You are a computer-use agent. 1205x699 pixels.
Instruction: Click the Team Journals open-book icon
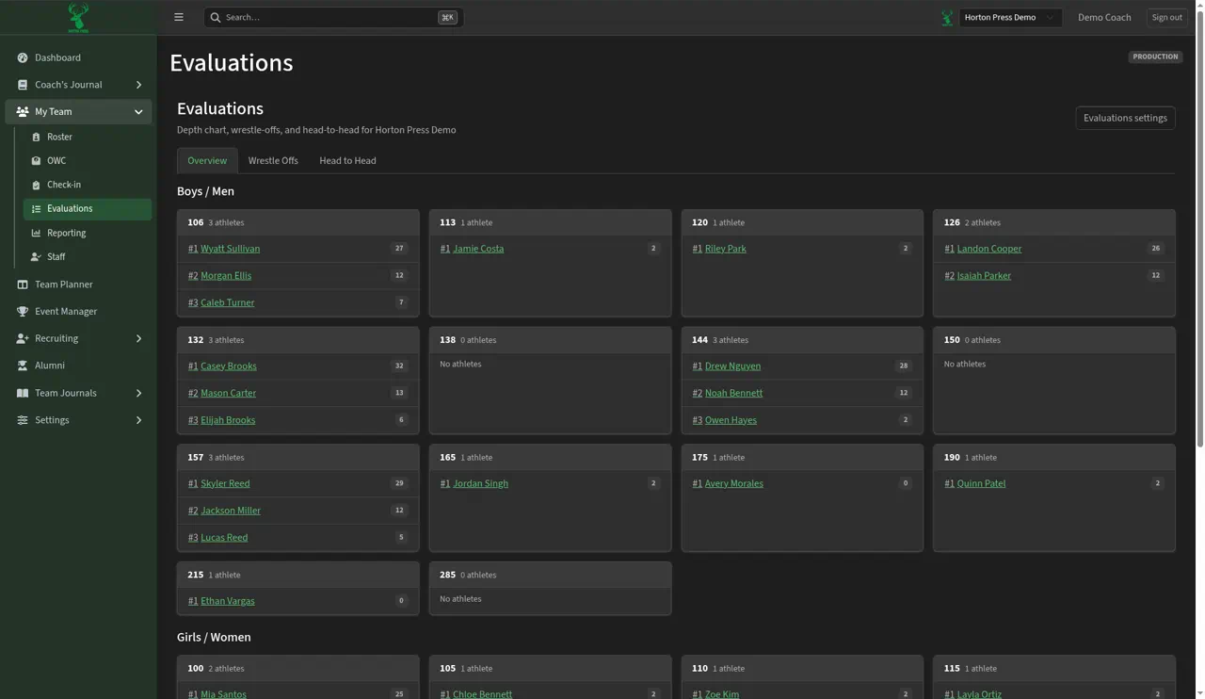[23, 393]
